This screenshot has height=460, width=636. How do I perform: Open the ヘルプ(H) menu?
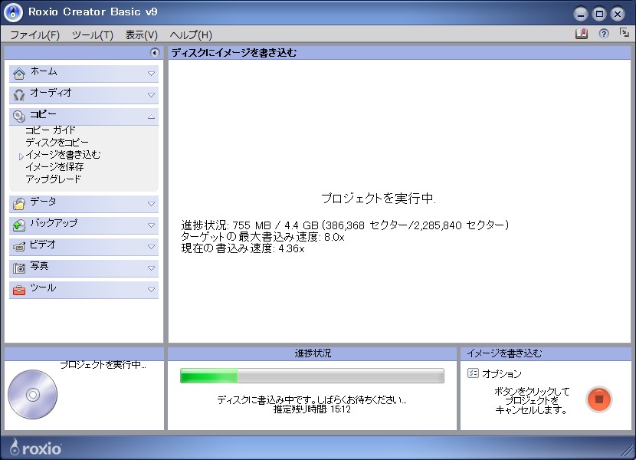pyautogui.click(x=191, y=35)
